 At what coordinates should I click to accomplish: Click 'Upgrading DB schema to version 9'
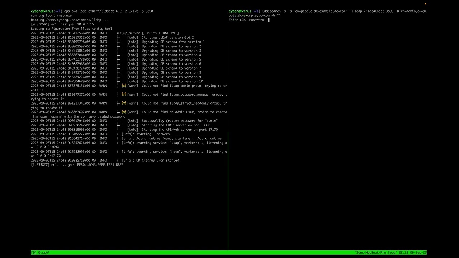171,77
